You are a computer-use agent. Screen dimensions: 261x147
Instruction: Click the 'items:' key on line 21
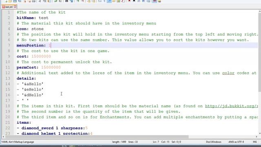tap(24, 122)
